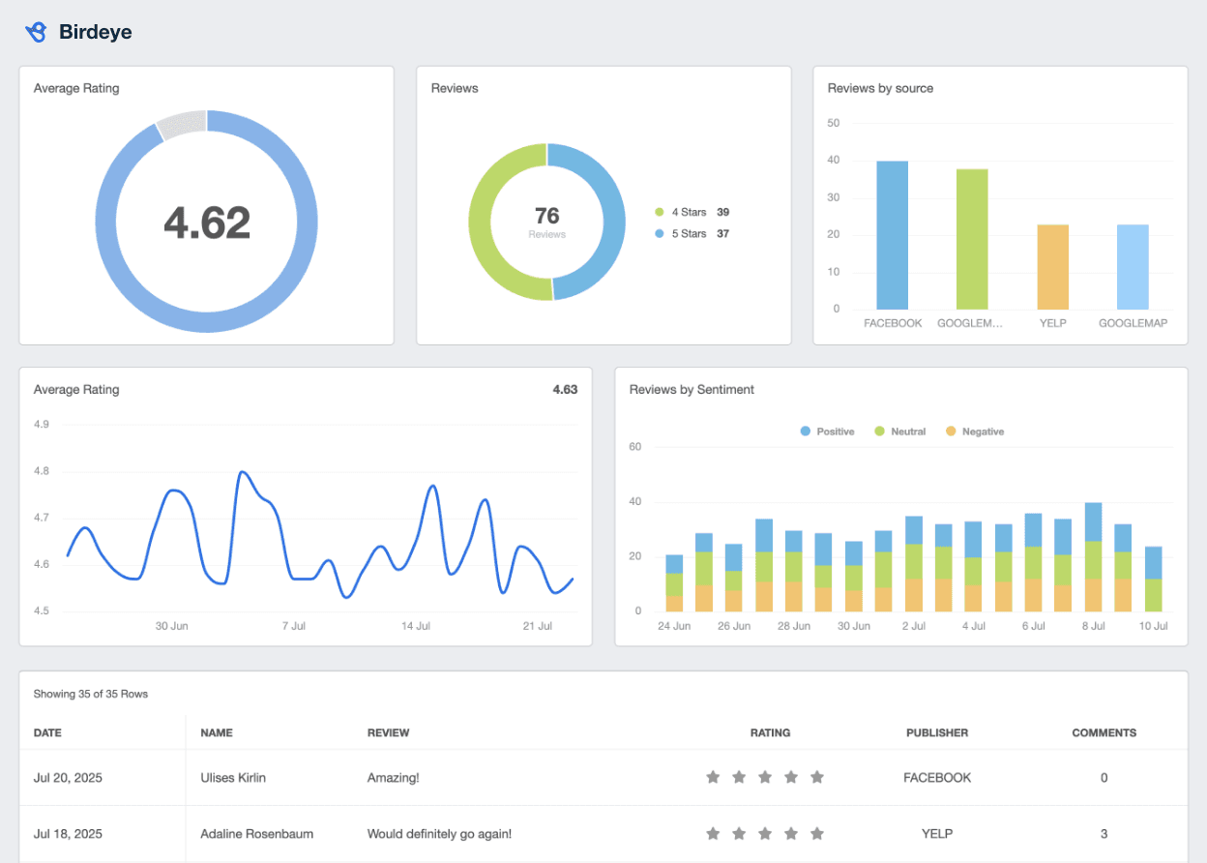Select the first star in Adaline Rosenbaum's rating
This screenshot has height=863, width=1207.
[713, 833]
